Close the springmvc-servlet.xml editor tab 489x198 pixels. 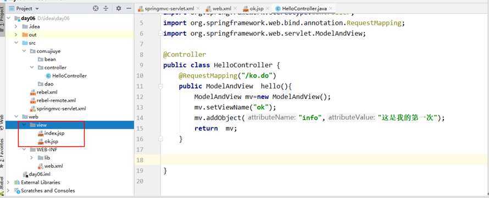point(198,9)
